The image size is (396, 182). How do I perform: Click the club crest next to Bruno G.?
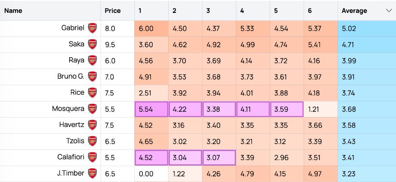(x=92, y=77)
